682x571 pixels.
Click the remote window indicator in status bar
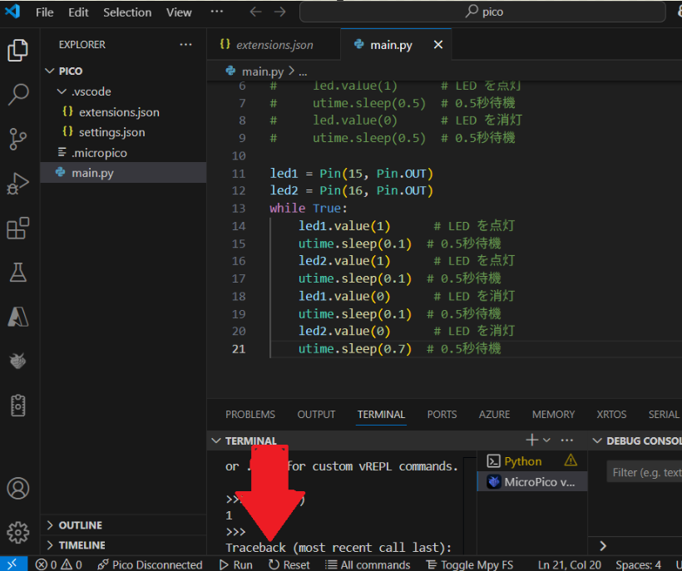[13, 564]
